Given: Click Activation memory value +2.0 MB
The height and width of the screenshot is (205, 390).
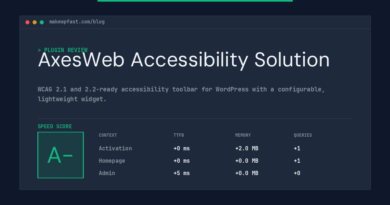Looking at the screenshot, I should pos(247,148).
